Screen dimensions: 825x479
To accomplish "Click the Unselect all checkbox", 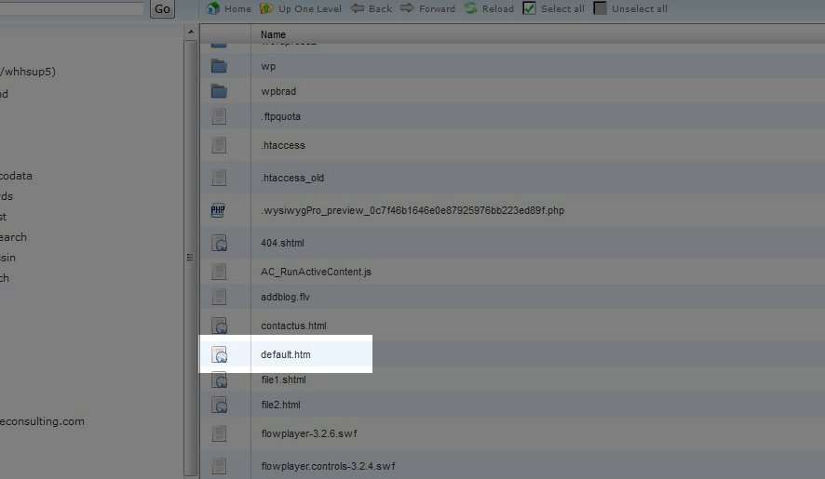I will click(601, 8).
